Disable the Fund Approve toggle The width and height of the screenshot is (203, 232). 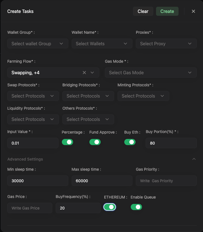(x=95, y=142)
